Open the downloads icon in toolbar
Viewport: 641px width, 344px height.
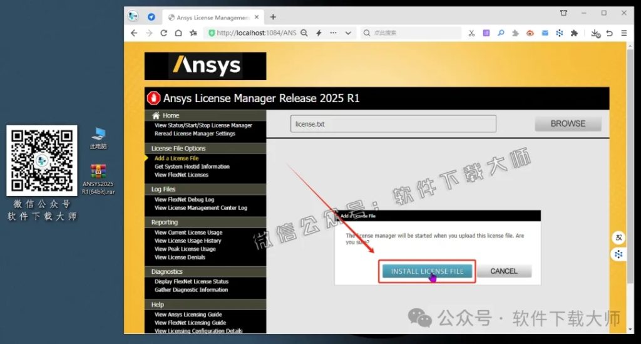click(x=595, y=34)
